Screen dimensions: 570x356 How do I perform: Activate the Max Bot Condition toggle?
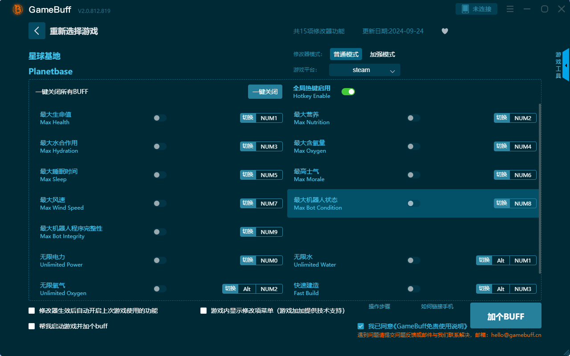coord(414,203)
